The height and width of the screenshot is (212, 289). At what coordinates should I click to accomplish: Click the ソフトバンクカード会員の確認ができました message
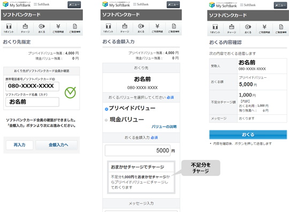41,120
